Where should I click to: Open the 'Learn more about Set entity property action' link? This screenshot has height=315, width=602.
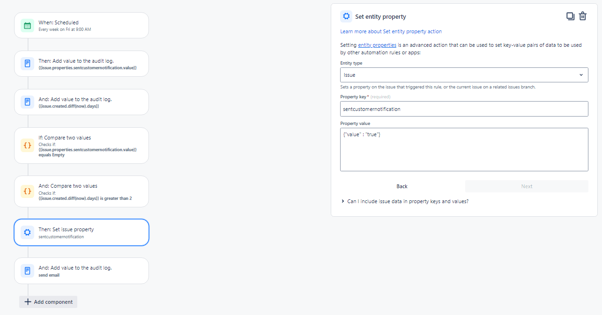[x=391, y=31]
